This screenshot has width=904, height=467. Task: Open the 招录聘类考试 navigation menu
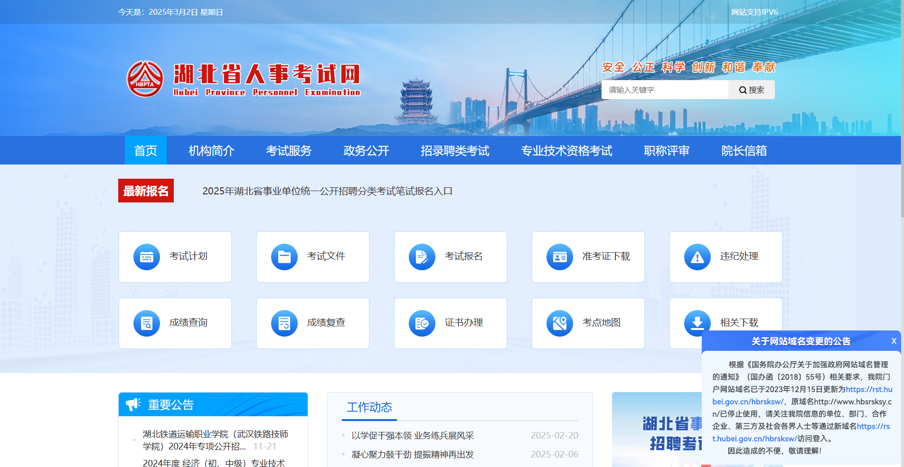(455, 150)
